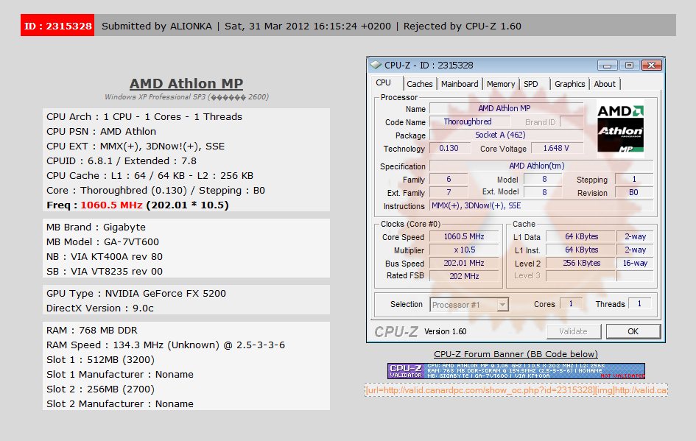This screenshot has width=696, height=441.
Task: Click the DirectX Version : 9.0c line
Action: tap(100, 308)
